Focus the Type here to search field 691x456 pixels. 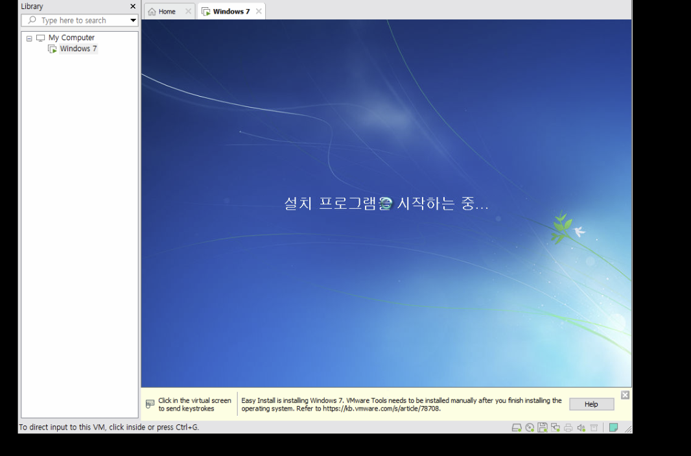79,20
